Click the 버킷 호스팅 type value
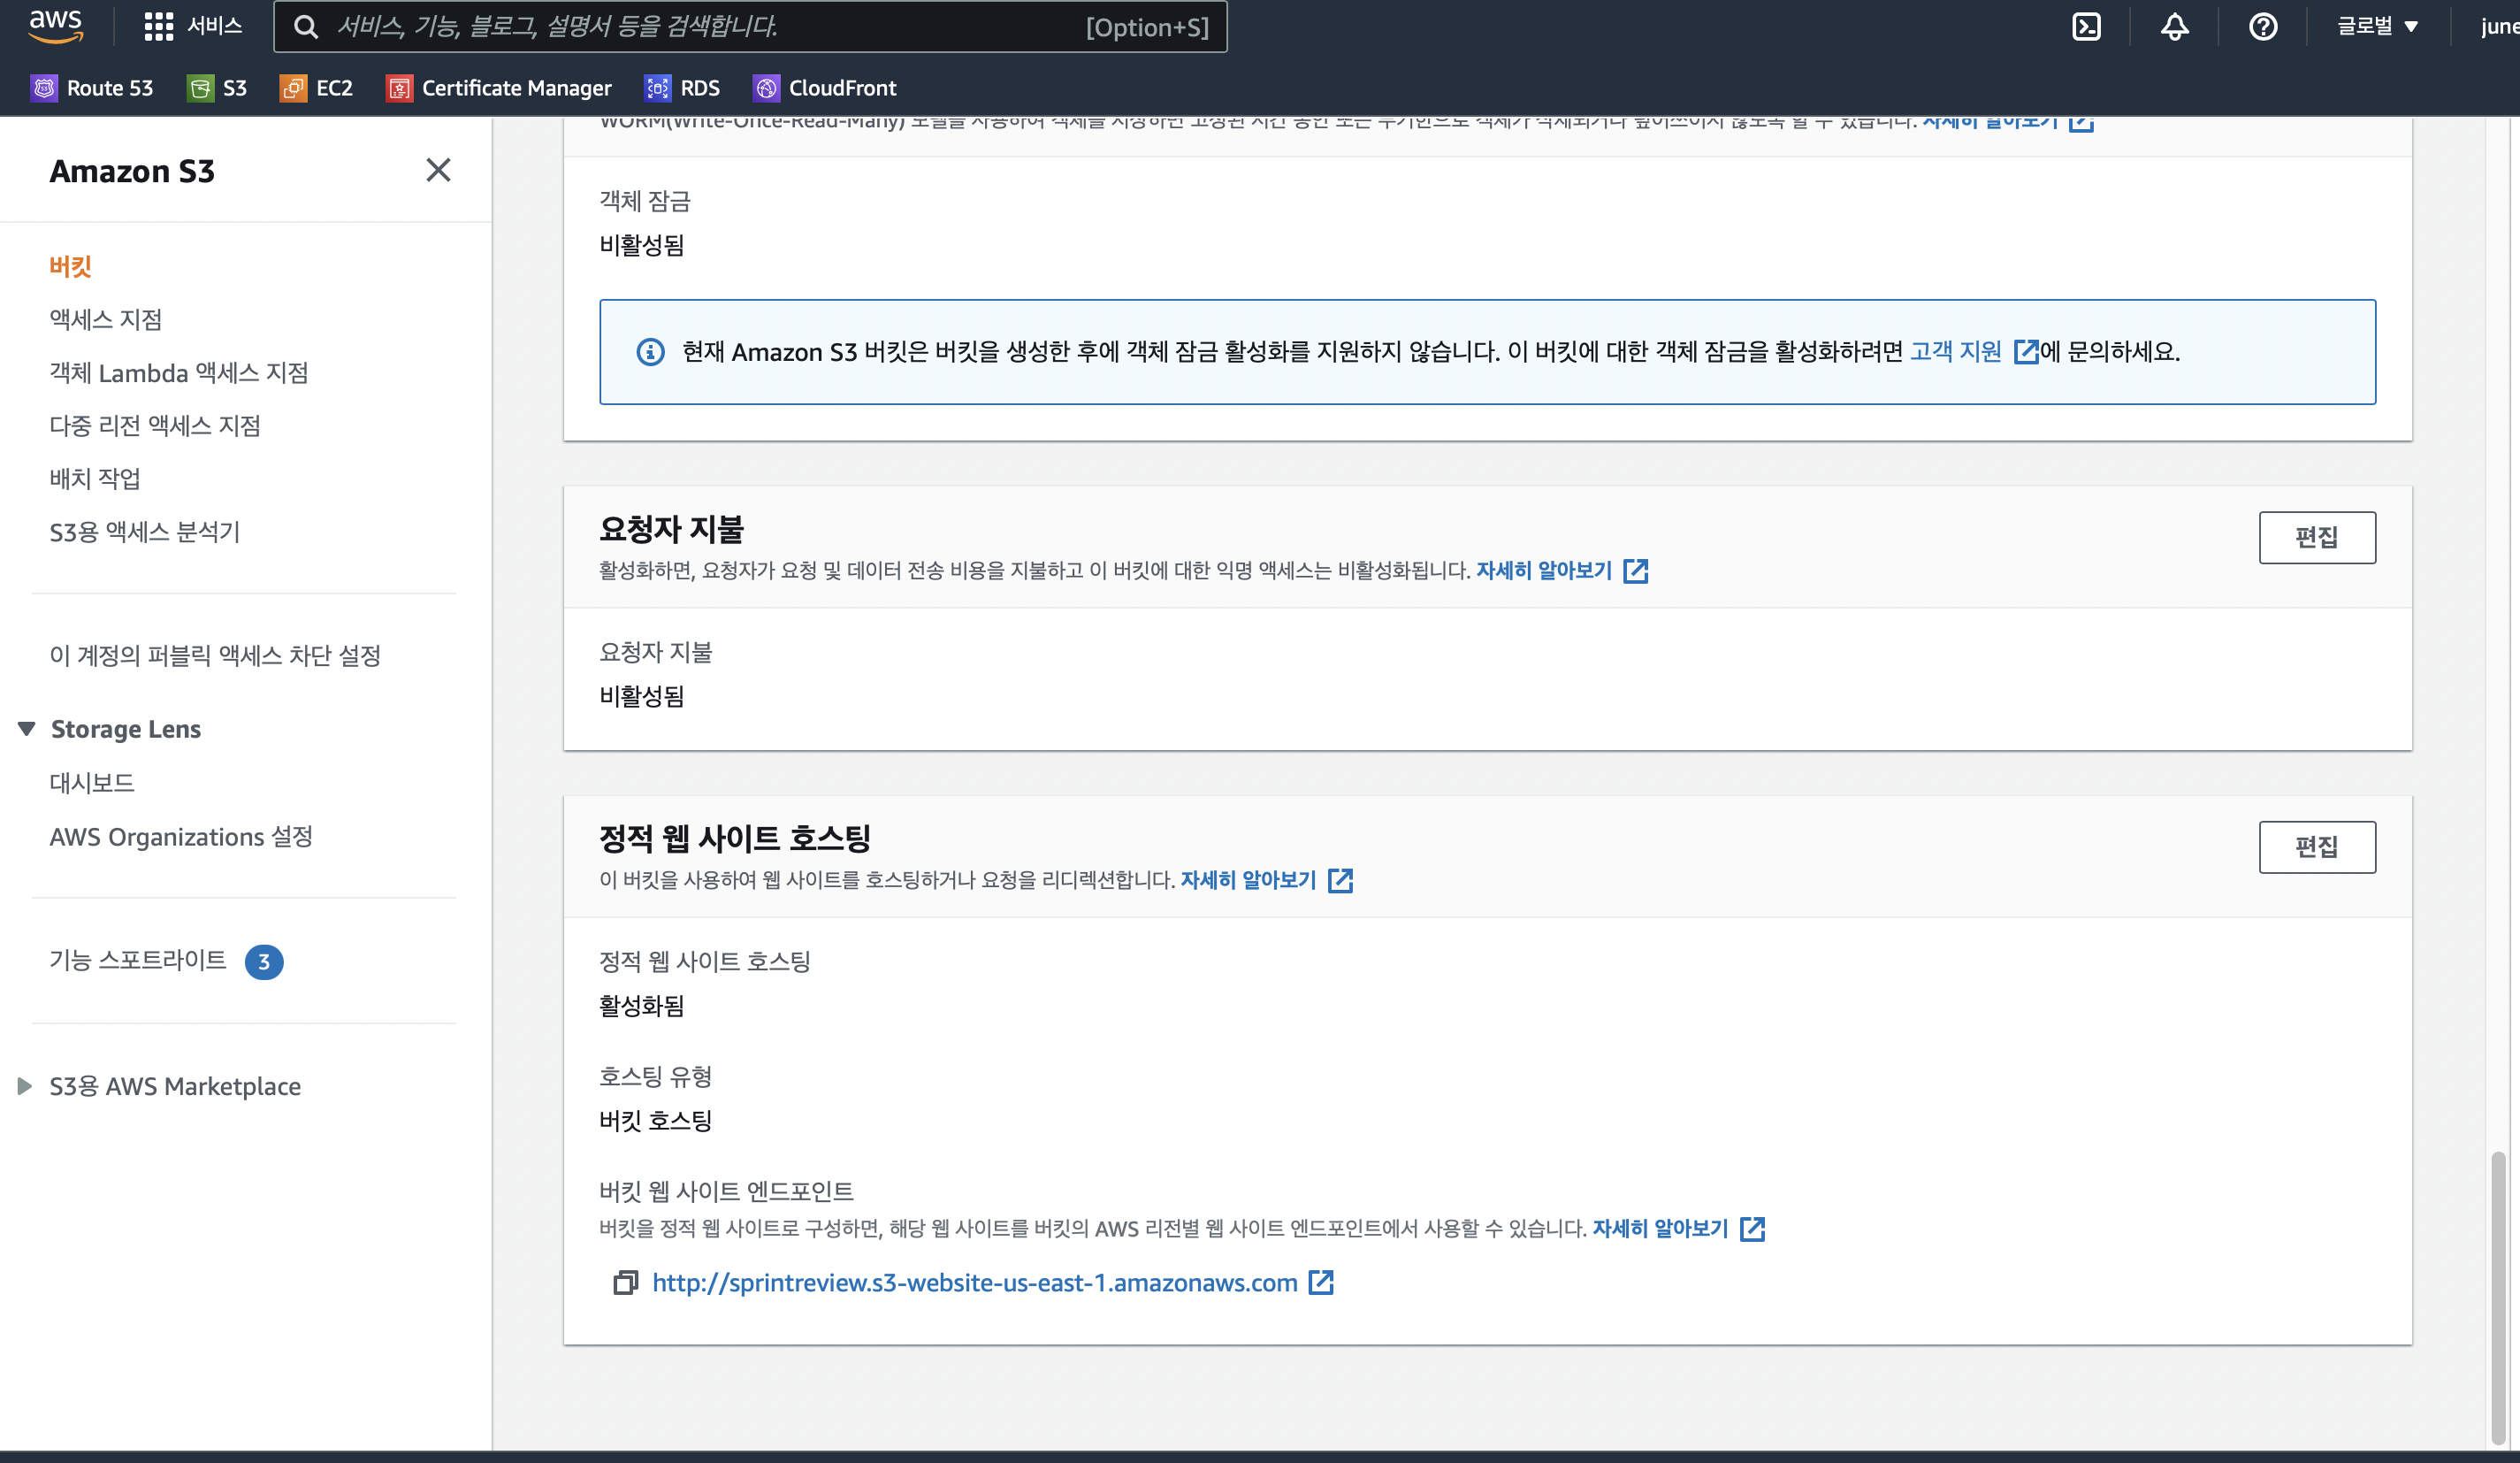This screenshot has height=1463, width=2520. 655,1121
